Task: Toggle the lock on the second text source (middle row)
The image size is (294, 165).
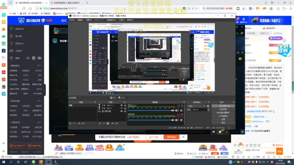Action: 125,108
